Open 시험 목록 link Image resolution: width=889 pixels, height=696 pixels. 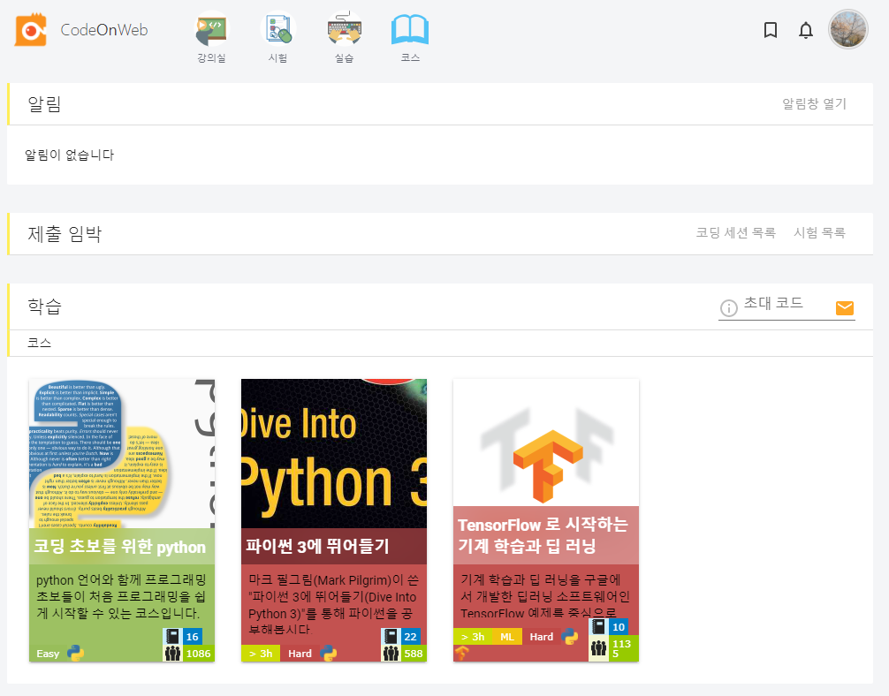[x=819, y=233]
